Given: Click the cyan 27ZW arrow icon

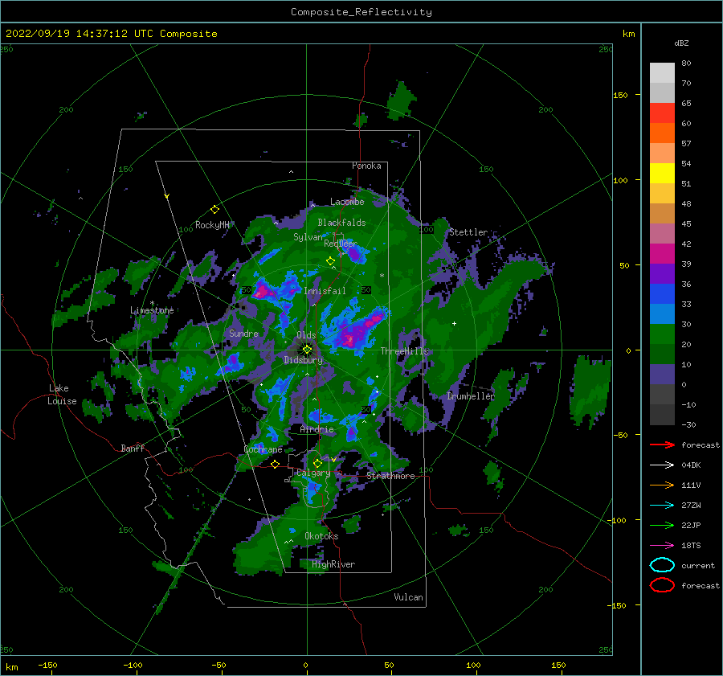Looking at the screenshot, I should click(x=662, y=505).
